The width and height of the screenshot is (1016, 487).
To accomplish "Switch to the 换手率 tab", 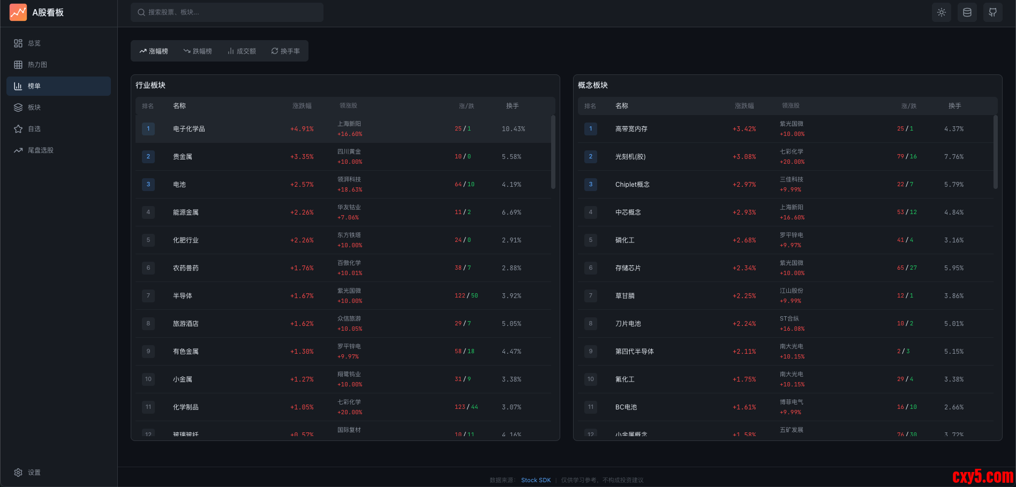I will 285,51.
